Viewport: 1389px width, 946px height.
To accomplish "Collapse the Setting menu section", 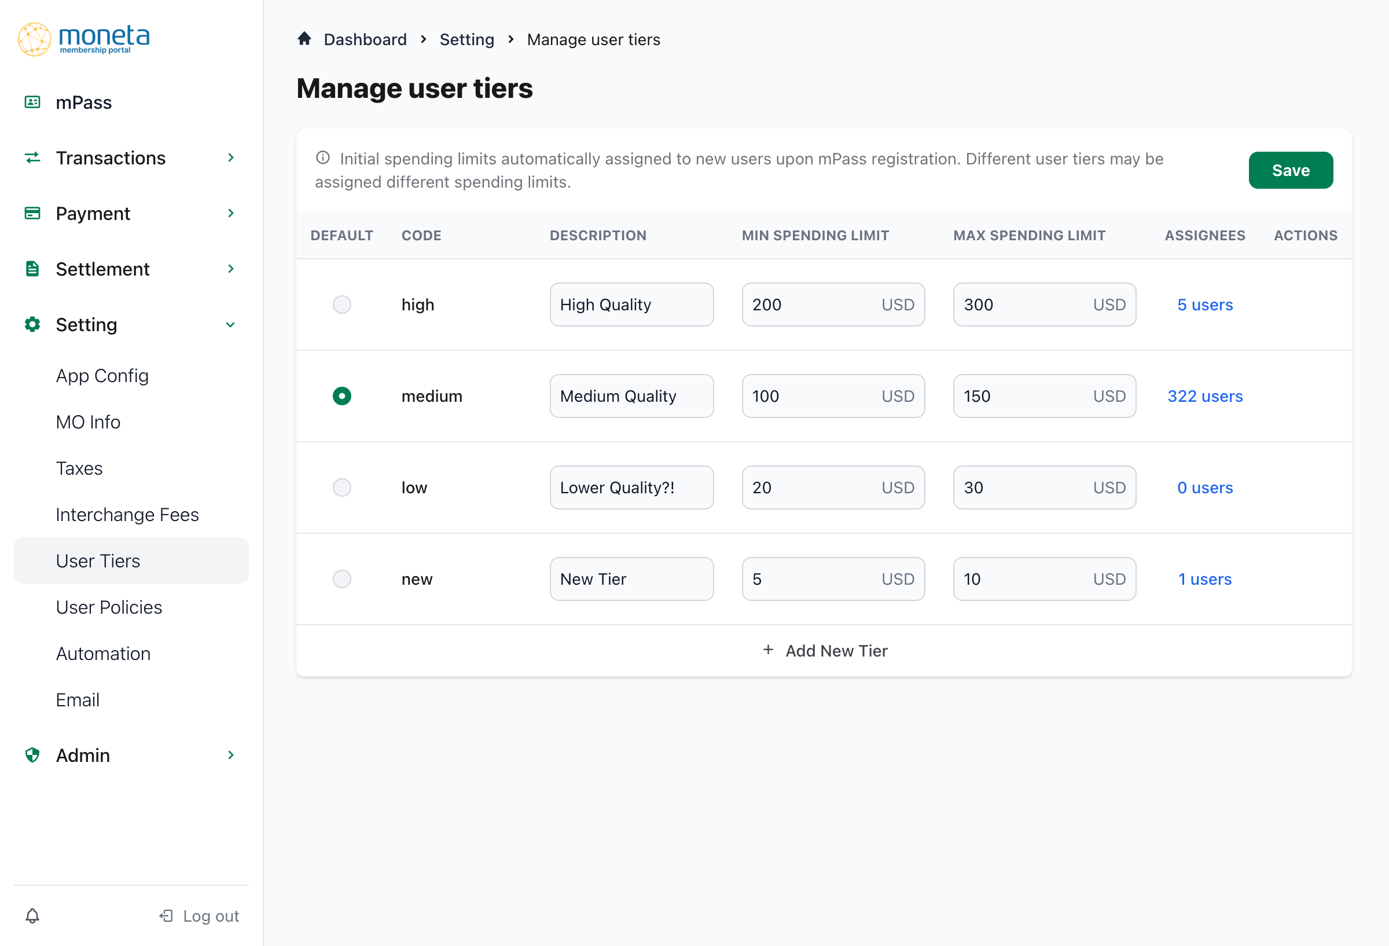I will click(x=231, y=325).
